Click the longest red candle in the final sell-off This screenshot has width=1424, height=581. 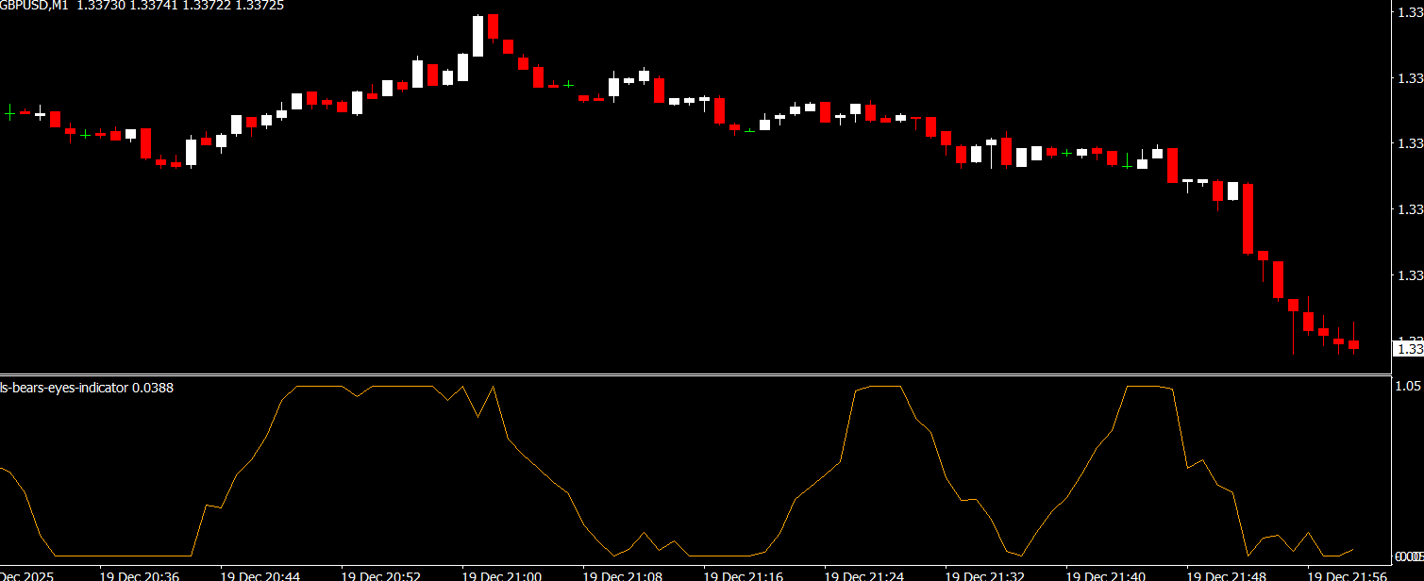pos(1248,219)
